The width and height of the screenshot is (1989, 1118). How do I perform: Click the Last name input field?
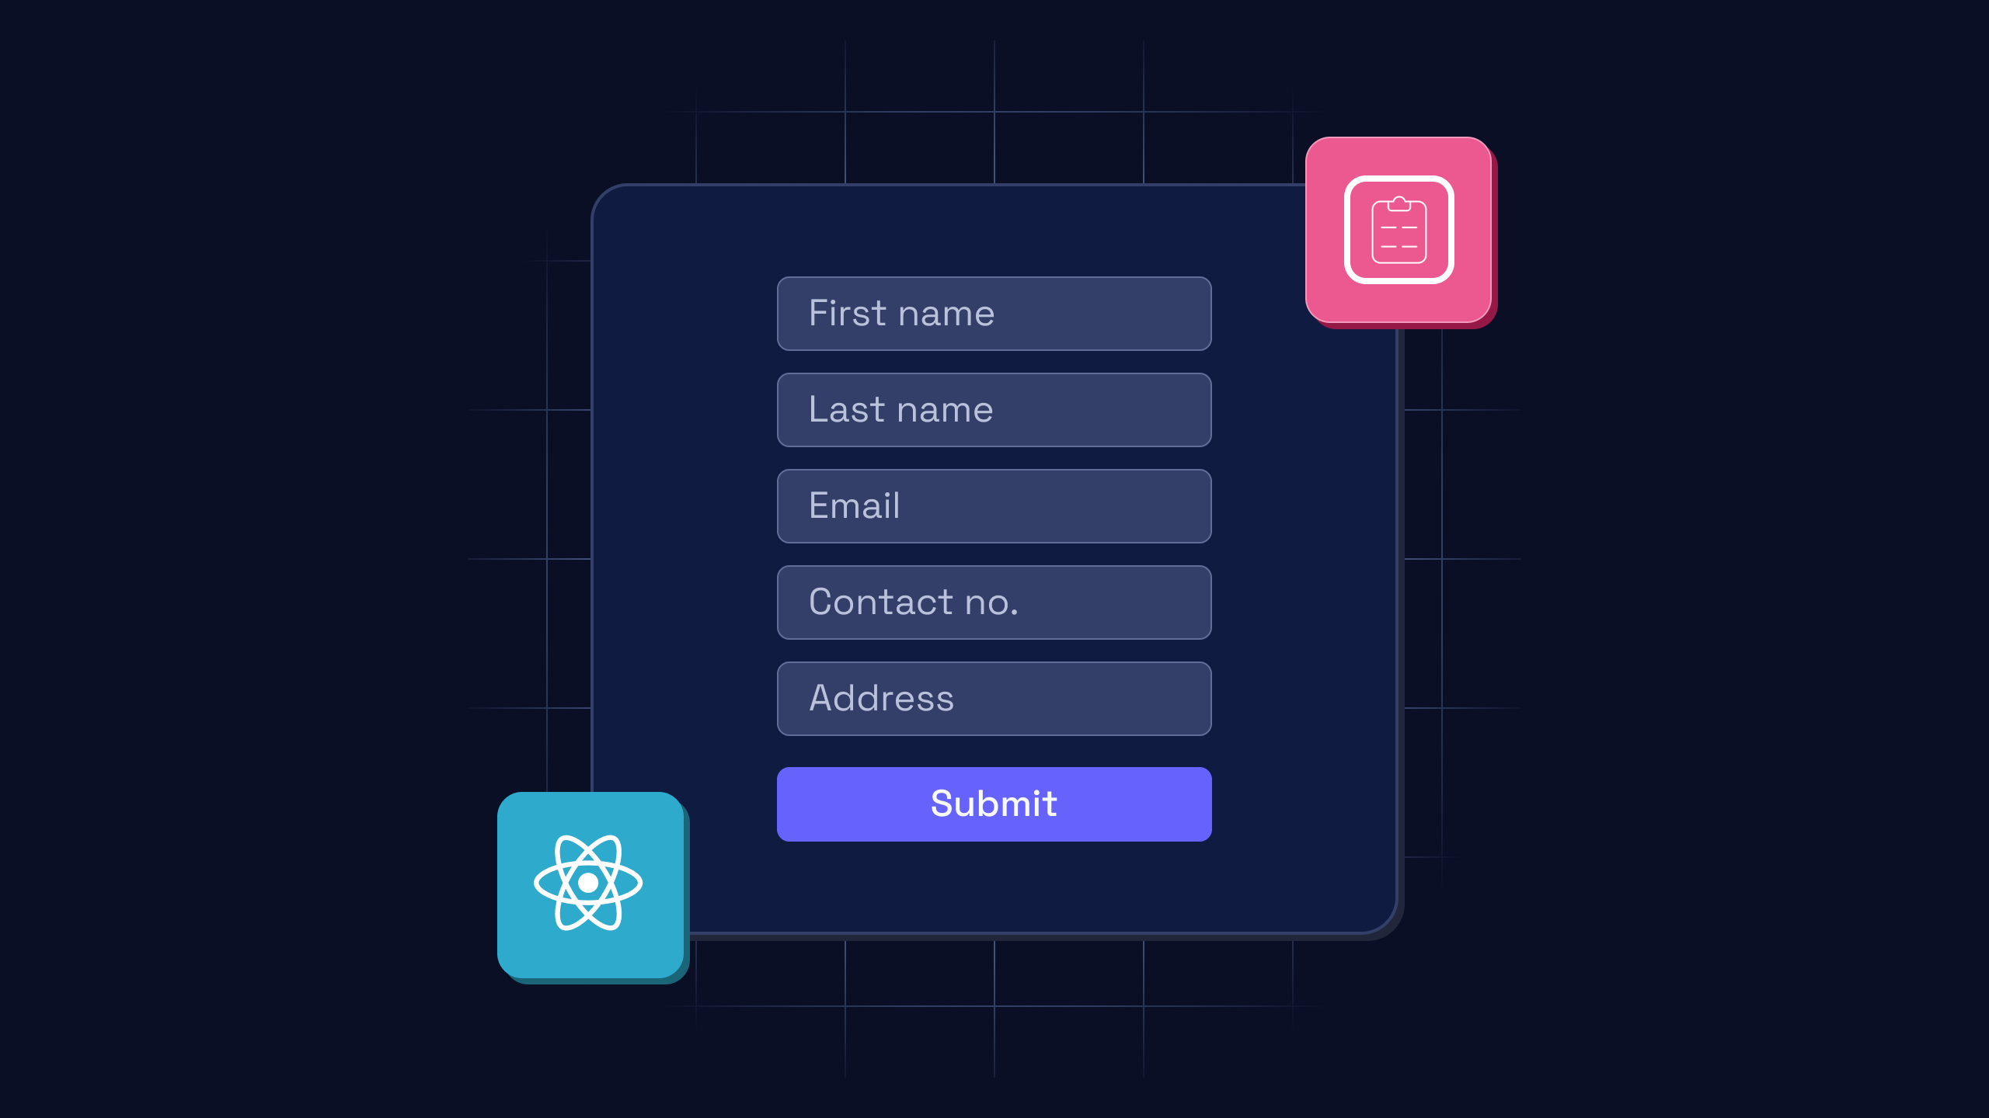993,408
